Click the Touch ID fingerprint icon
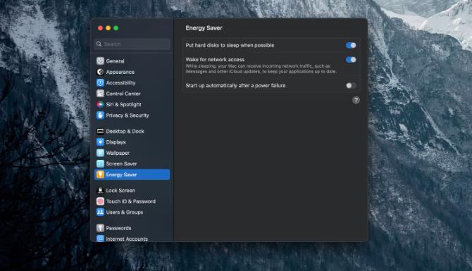 (100, 201)
